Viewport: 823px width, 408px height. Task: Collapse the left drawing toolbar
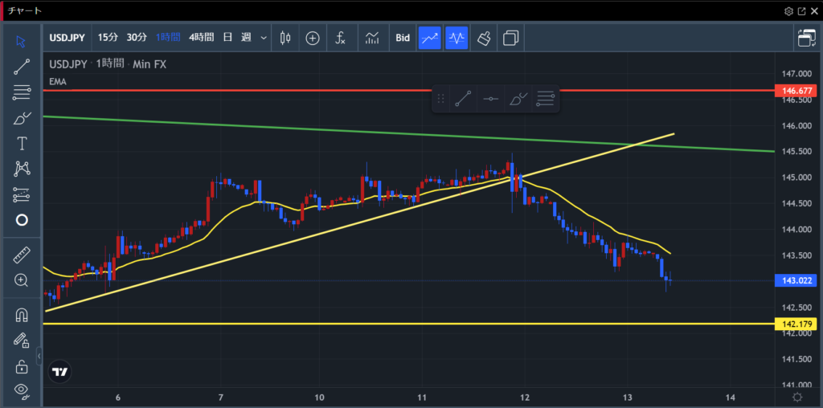point(39,356)
